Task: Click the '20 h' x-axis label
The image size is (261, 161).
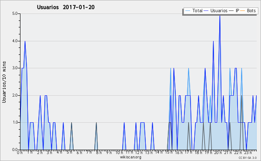Action: (218, 152)
